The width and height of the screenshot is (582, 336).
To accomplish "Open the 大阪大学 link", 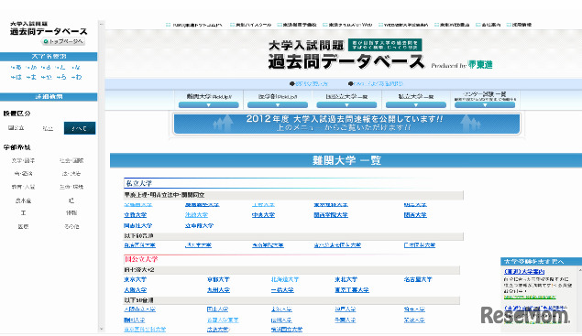I will pos(135,290).
